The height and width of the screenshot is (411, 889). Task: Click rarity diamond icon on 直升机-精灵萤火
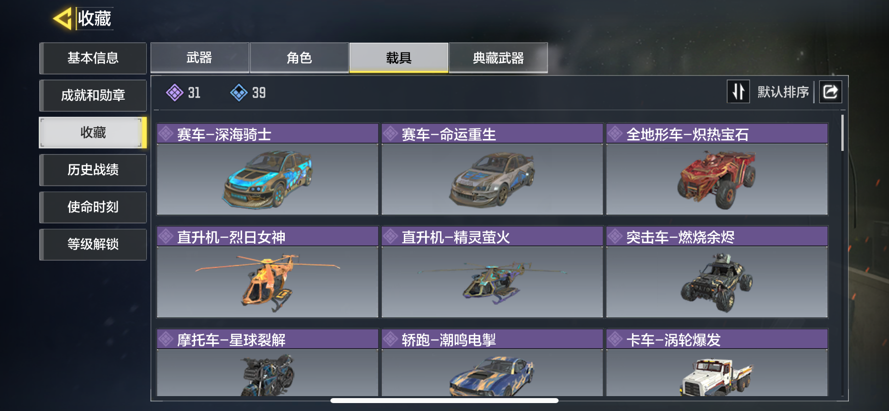390,237
